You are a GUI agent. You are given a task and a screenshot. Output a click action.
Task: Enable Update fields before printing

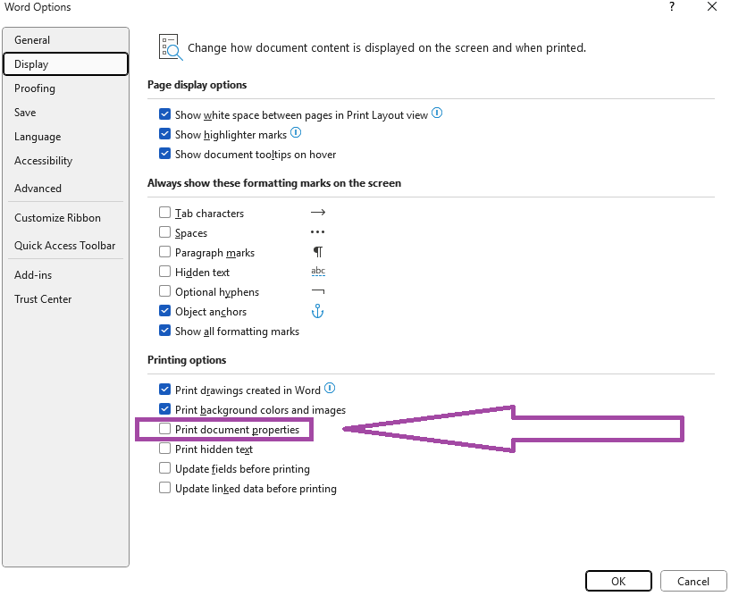[x=164, y=468]
